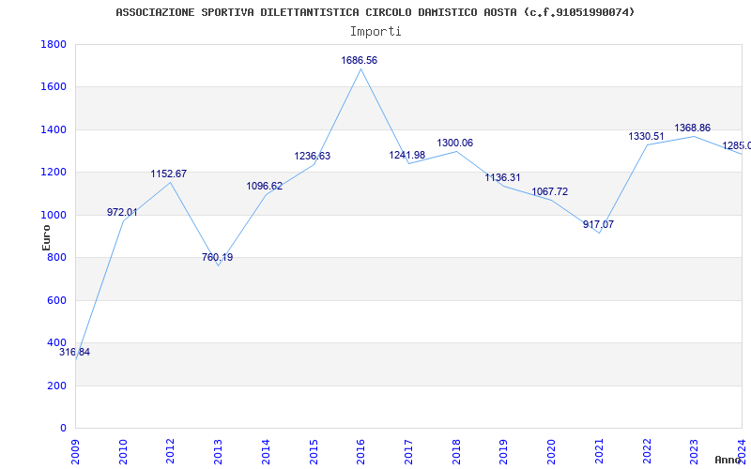751x469 pixels.
Task: Click the 1136.31 data label
Action: tap(502, 177)
